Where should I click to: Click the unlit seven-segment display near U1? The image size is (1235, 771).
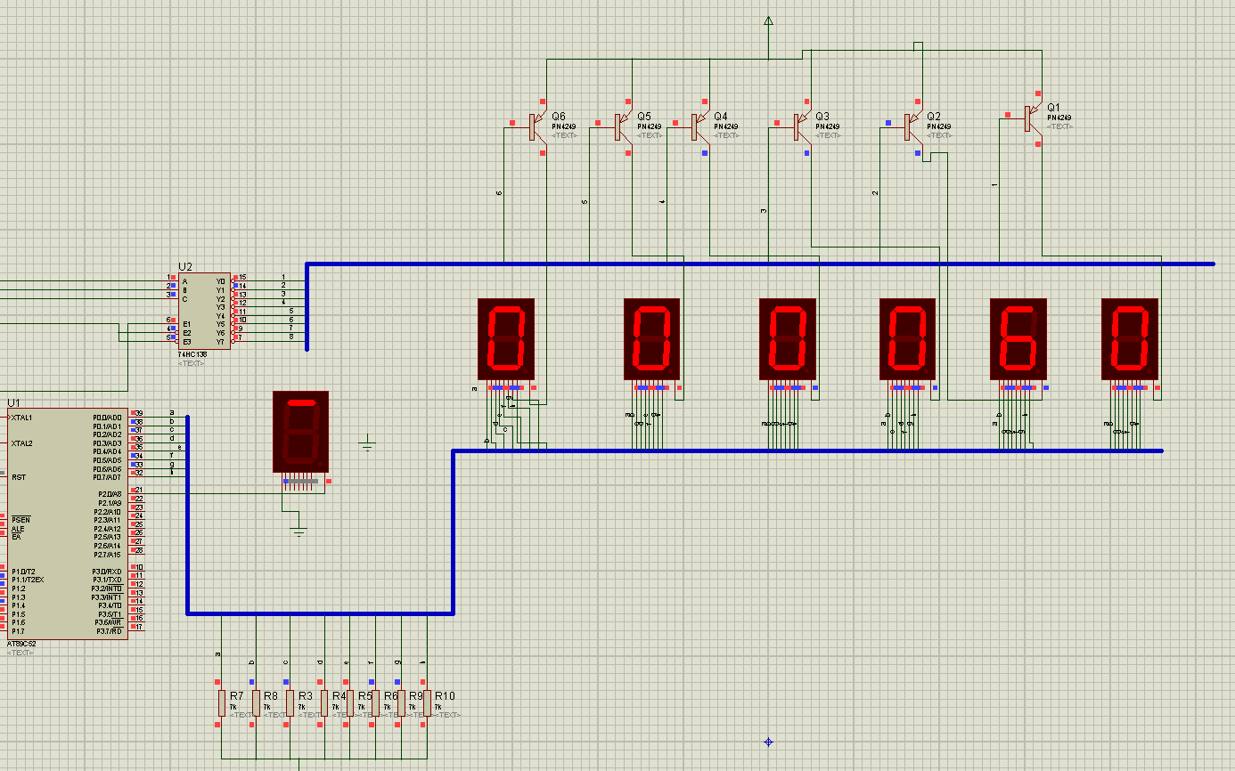click(x=300, y=432)
